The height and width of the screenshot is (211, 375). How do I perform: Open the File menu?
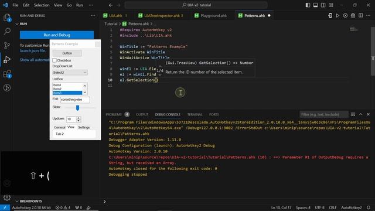15,5
